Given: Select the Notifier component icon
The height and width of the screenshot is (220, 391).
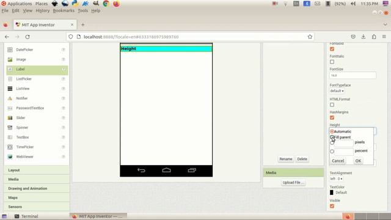Looking at the screenshot, I should click(x=10, y=98).
